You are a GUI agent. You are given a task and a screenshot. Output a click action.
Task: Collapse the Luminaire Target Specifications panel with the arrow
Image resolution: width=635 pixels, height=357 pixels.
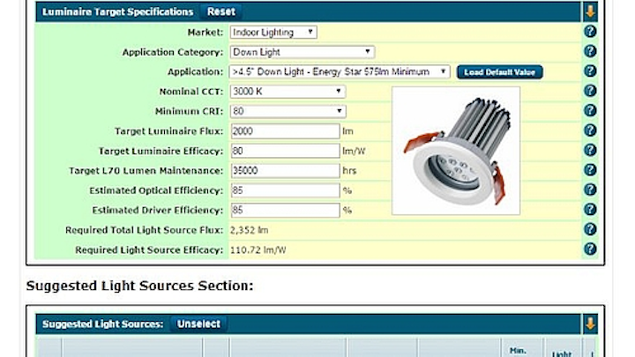tap(590, 11)
